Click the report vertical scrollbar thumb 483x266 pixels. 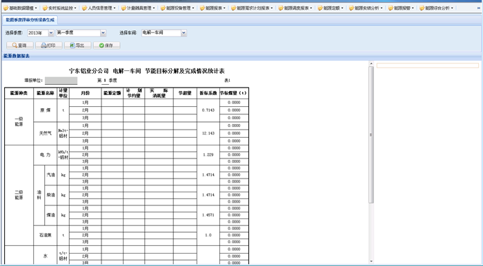(371, 134)
